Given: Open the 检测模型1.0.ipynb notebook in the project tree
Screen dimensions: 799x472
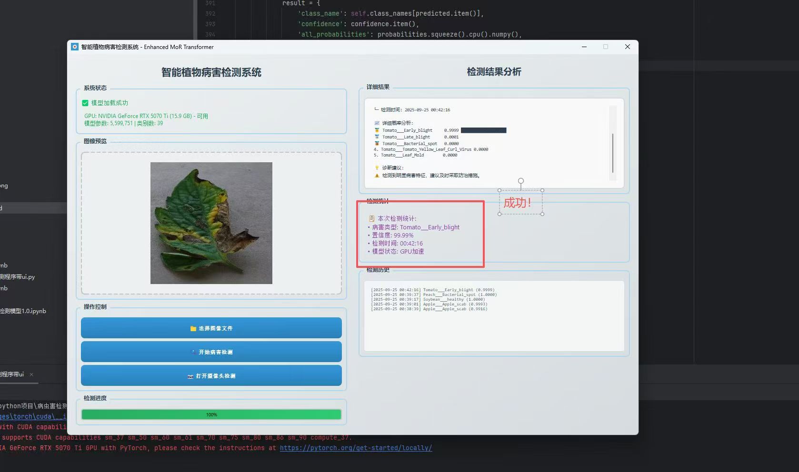Looking at the screenshot, I should pyautogui.click(x=23, y=311).
